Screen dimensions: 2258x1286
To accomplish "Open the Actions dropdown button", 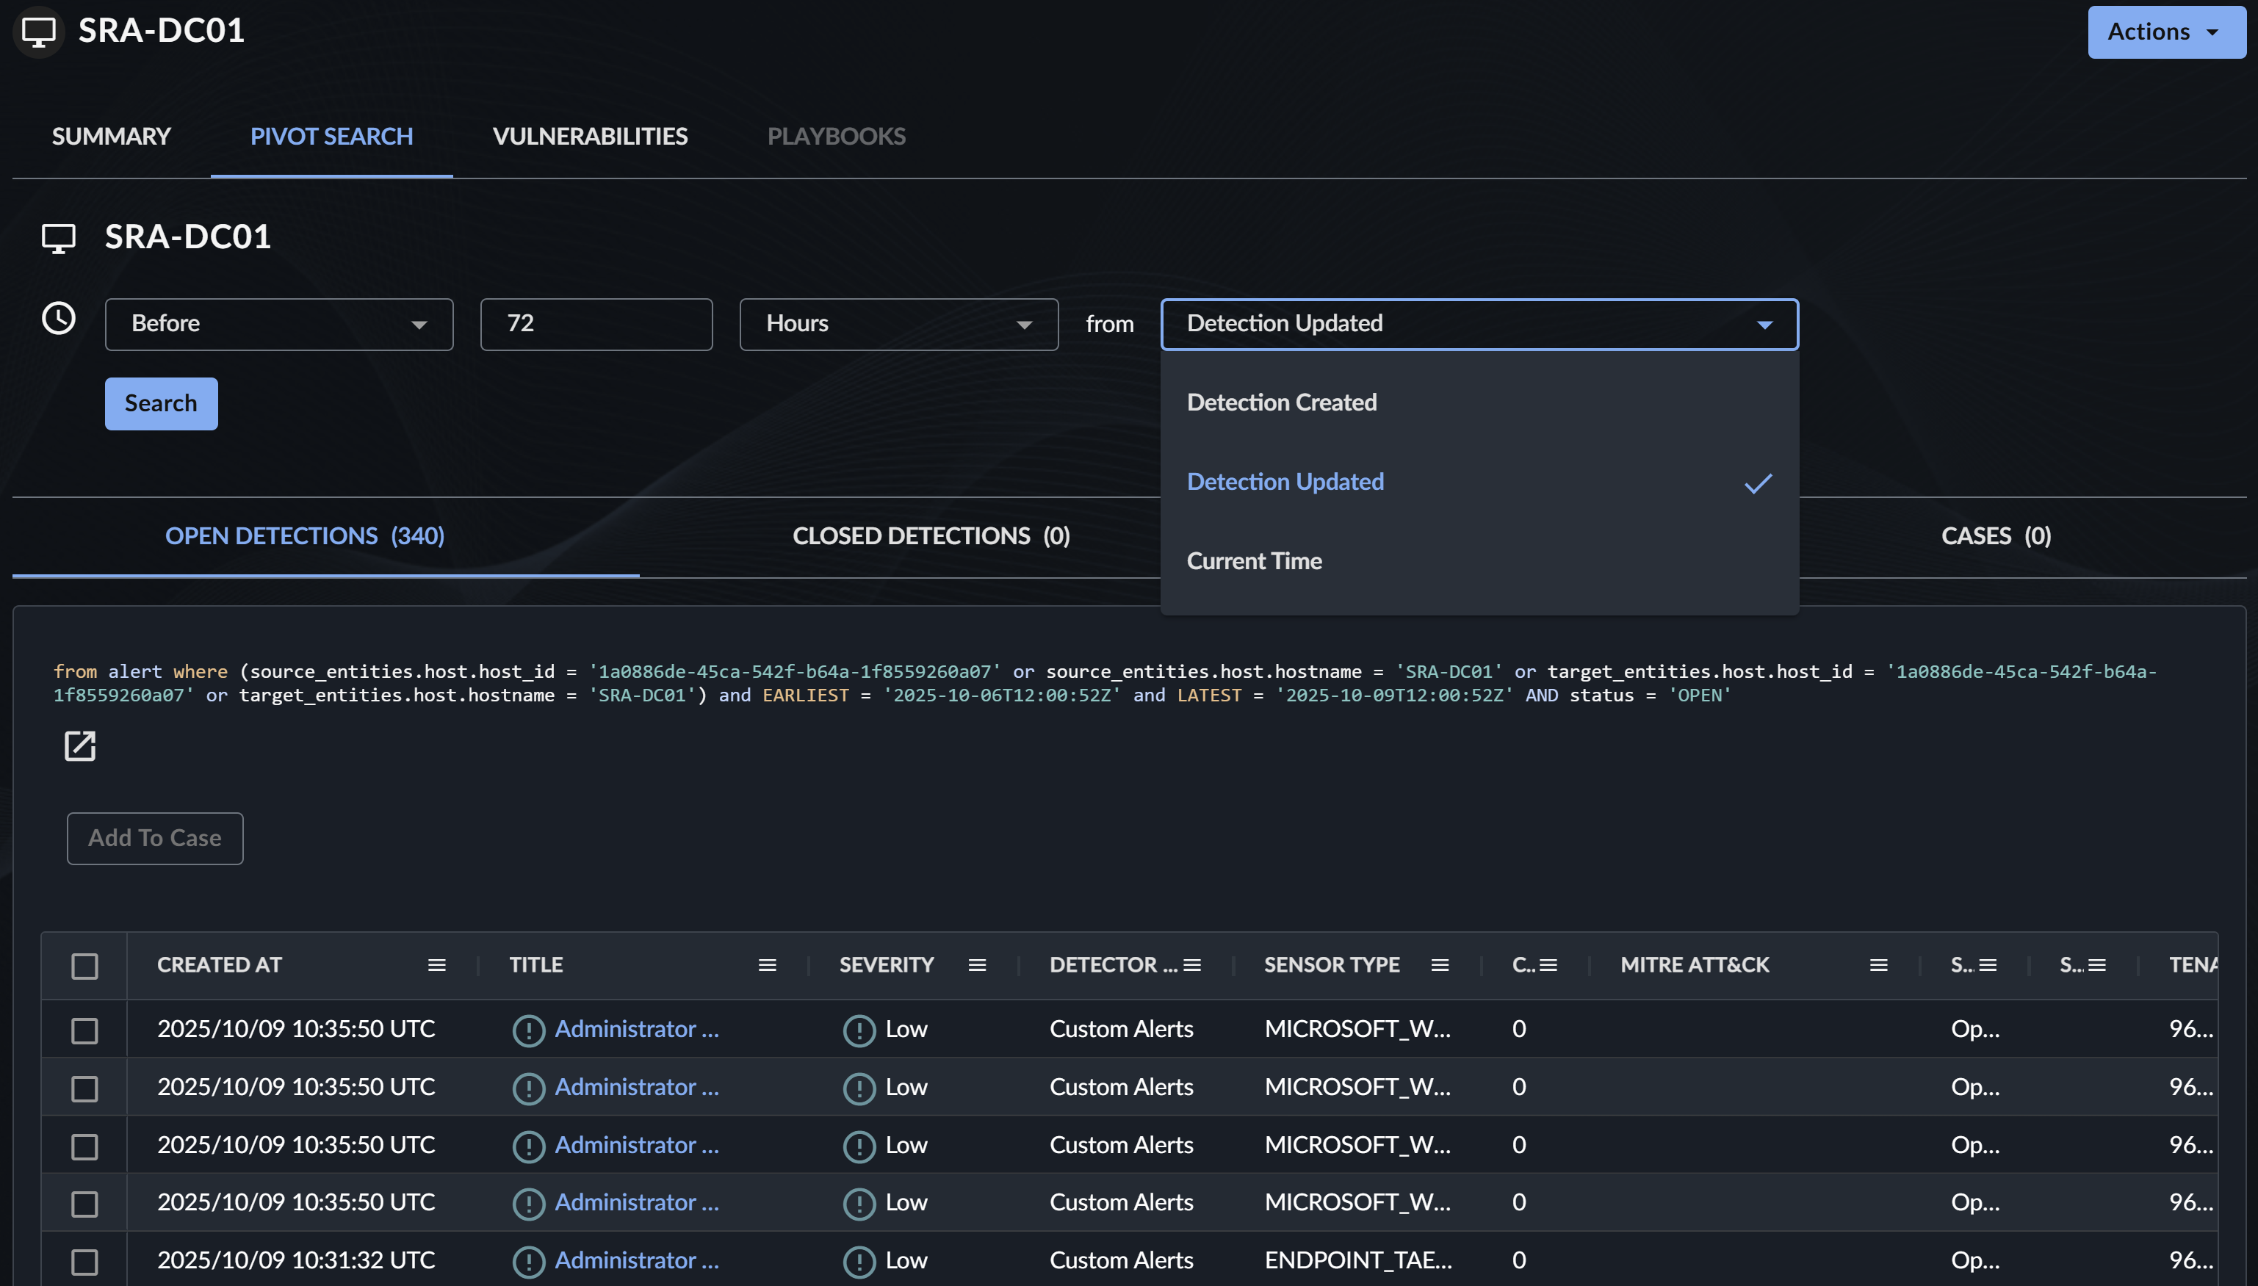I will (x=2165, y=32).
